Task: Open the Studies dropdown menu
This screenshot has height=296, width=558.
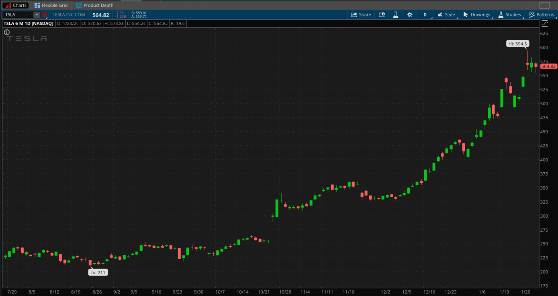Action: pyautogui.click(x=509, y=14)
